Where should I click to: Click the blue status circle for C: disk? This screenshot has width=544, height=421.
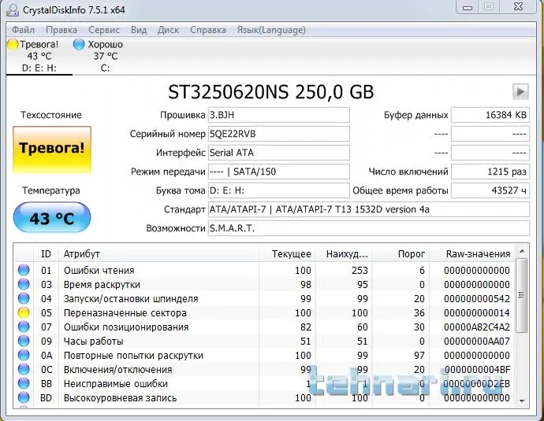tap(79, 44)
